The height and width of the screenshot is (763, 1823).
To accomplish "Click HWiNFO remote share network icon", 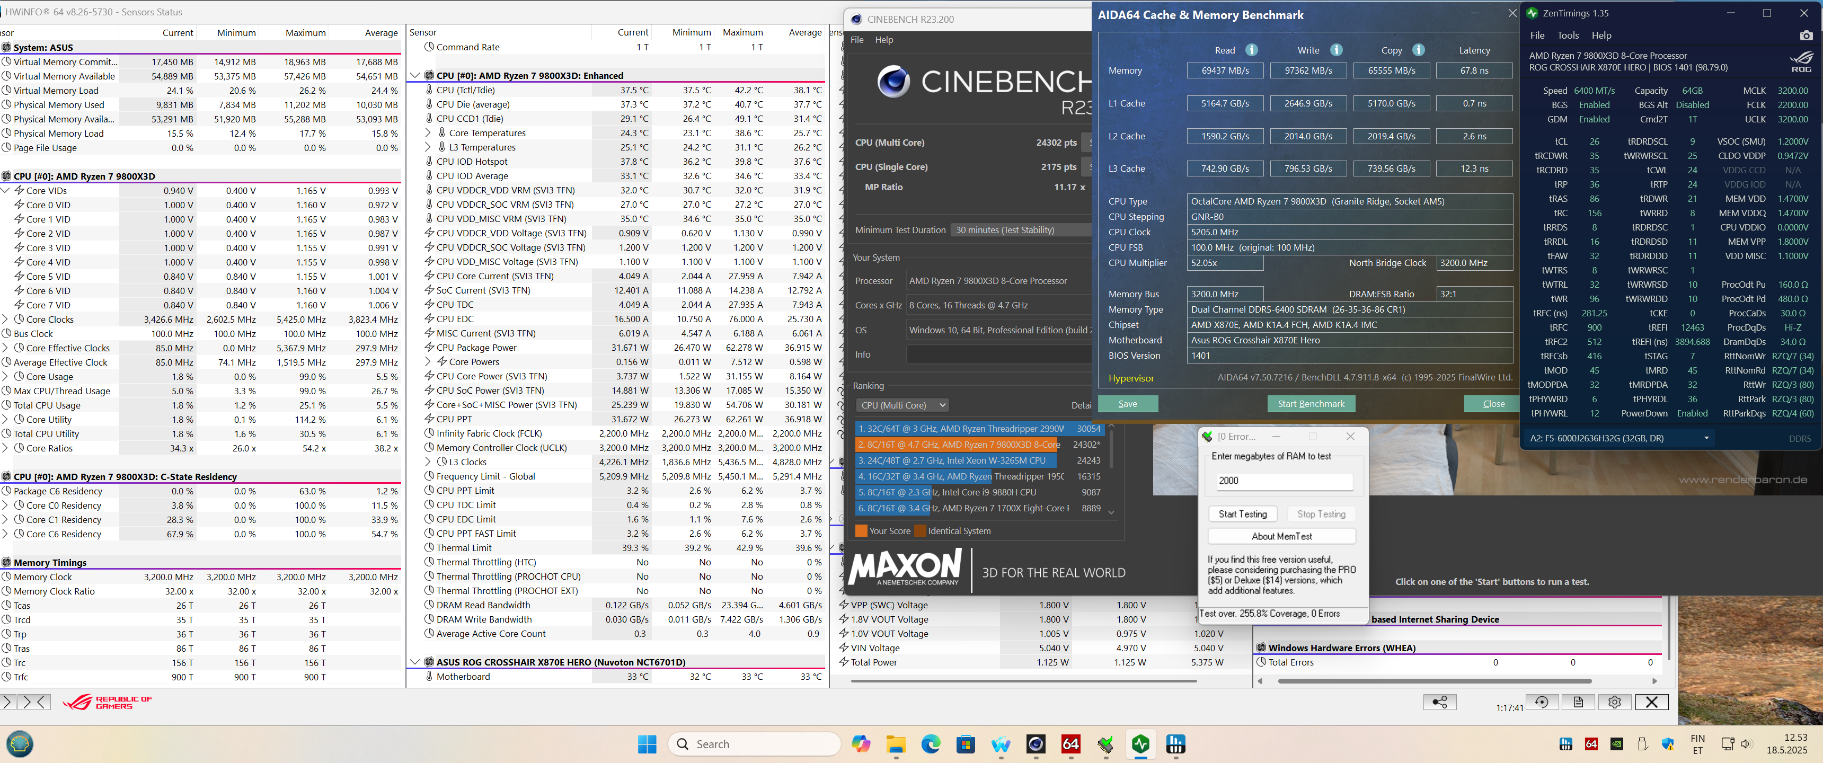I will 1439,702.
